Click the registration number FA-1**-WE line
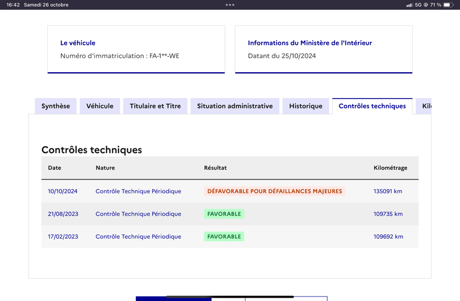This screenshot has width=460, height=301. [120, 56]
